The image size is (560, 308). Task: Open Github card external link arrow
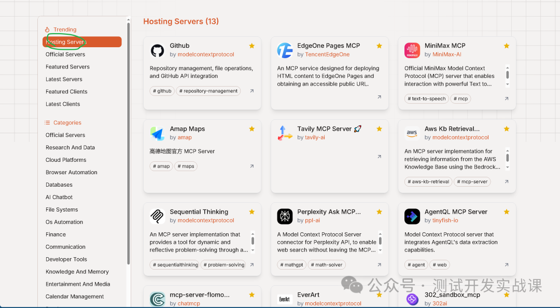(252, 91)
